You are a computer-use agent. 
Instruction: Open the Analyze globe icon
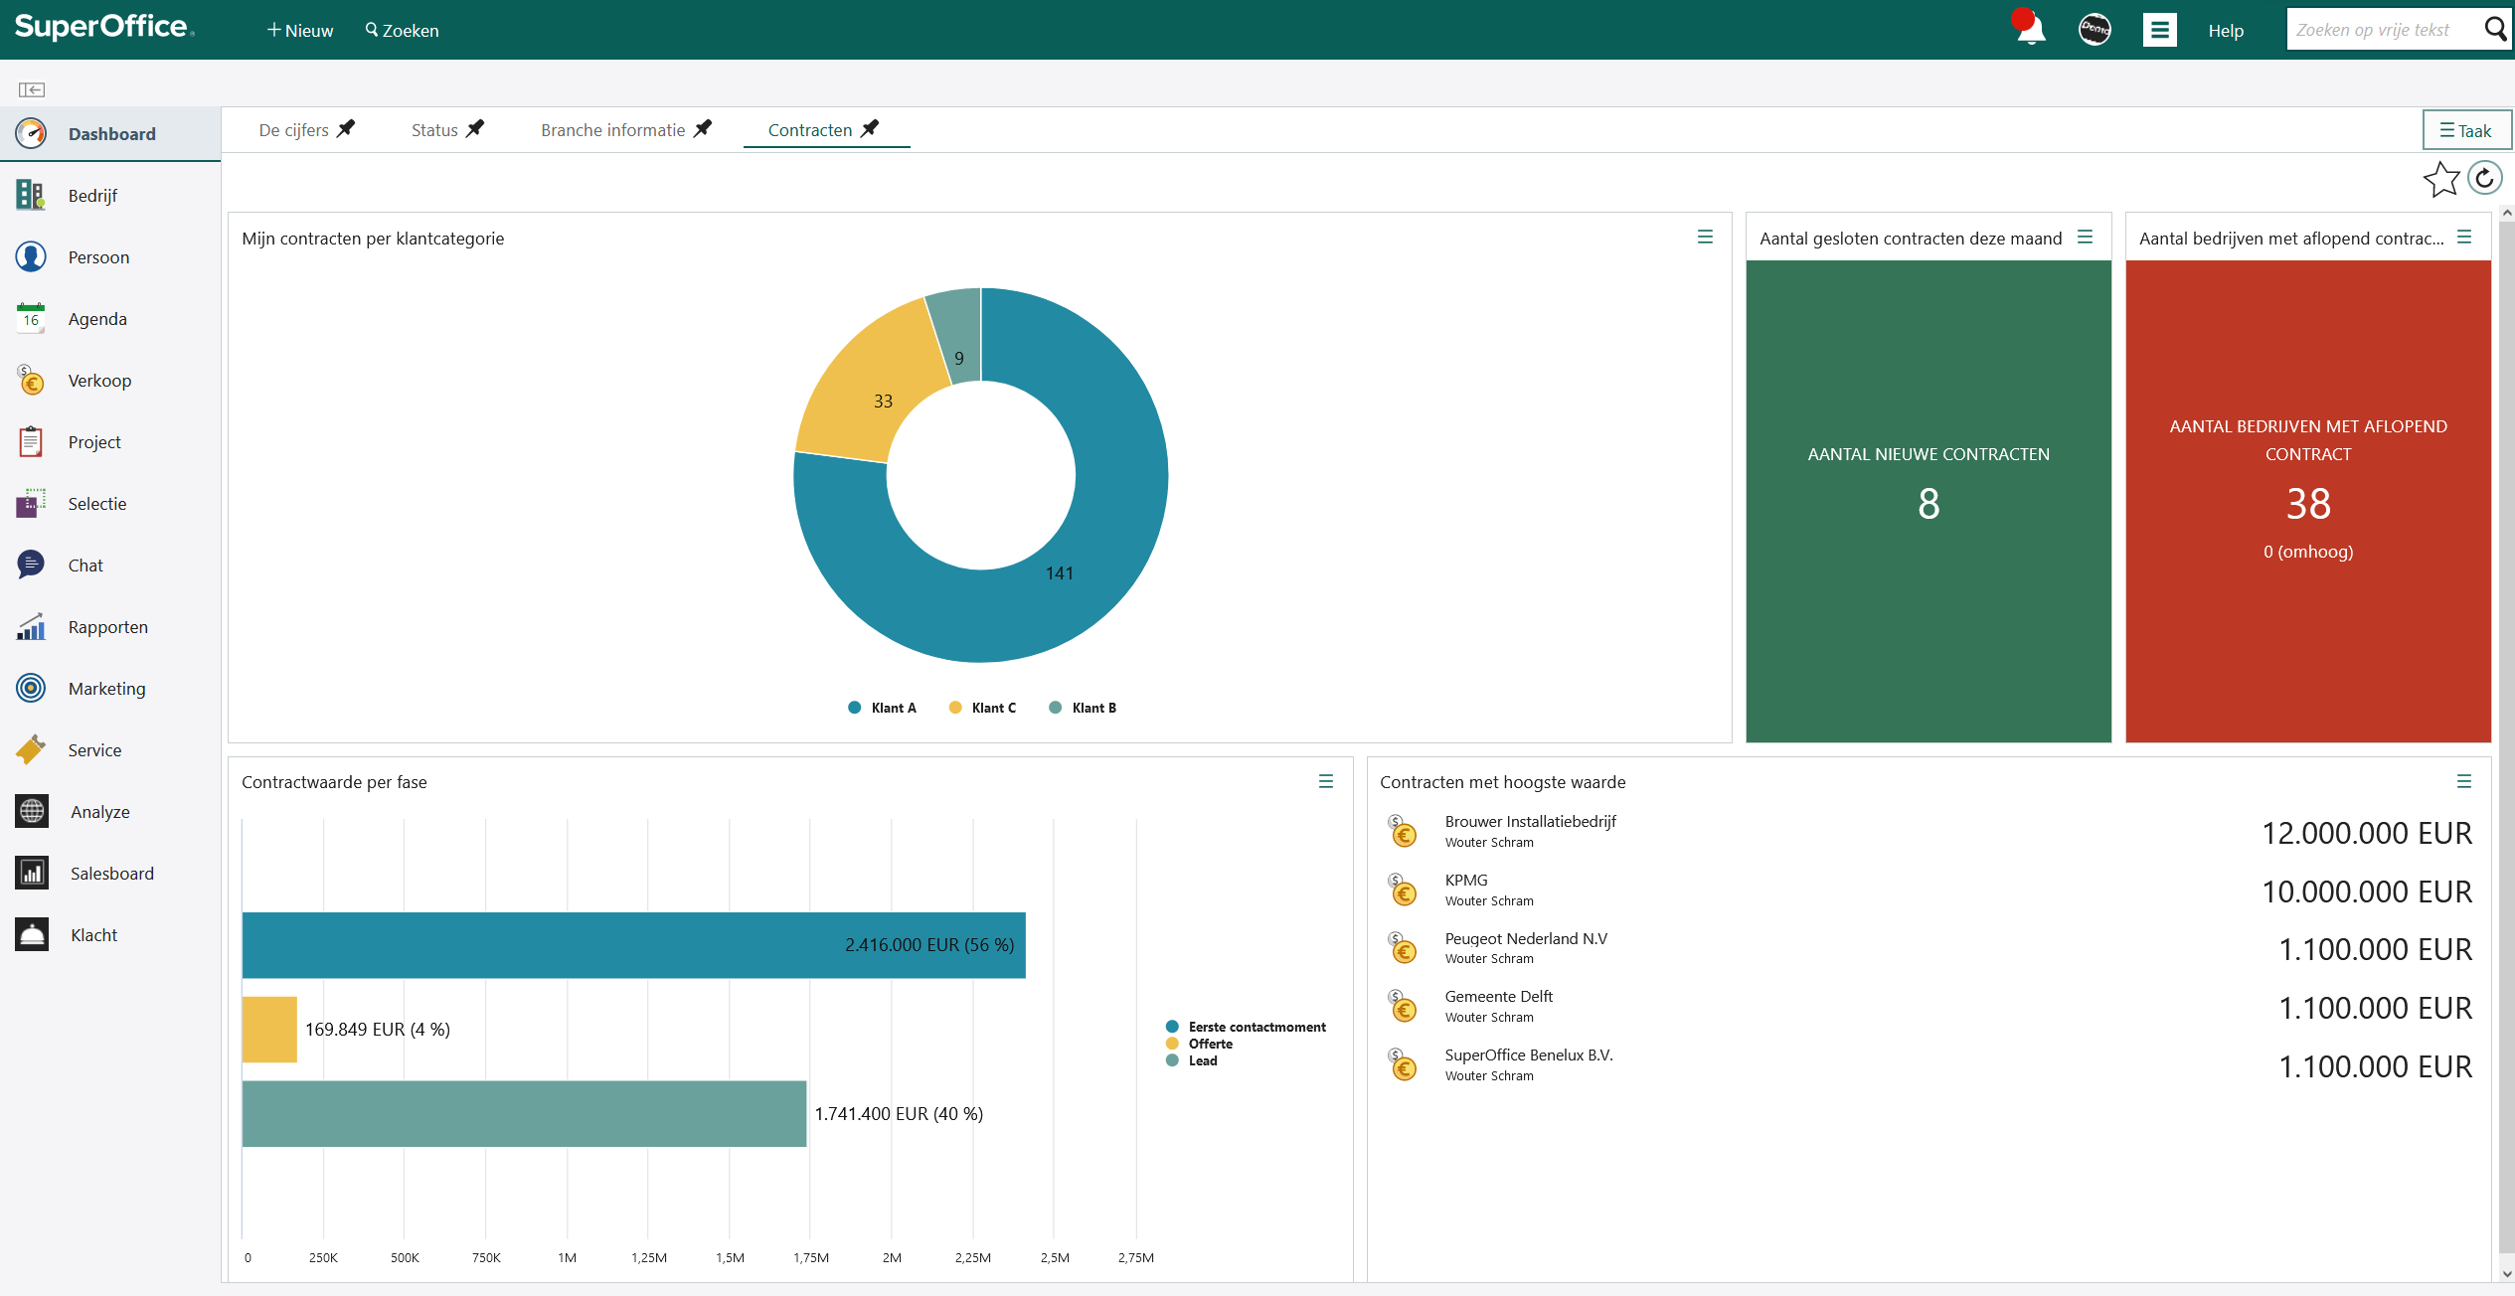32,811
